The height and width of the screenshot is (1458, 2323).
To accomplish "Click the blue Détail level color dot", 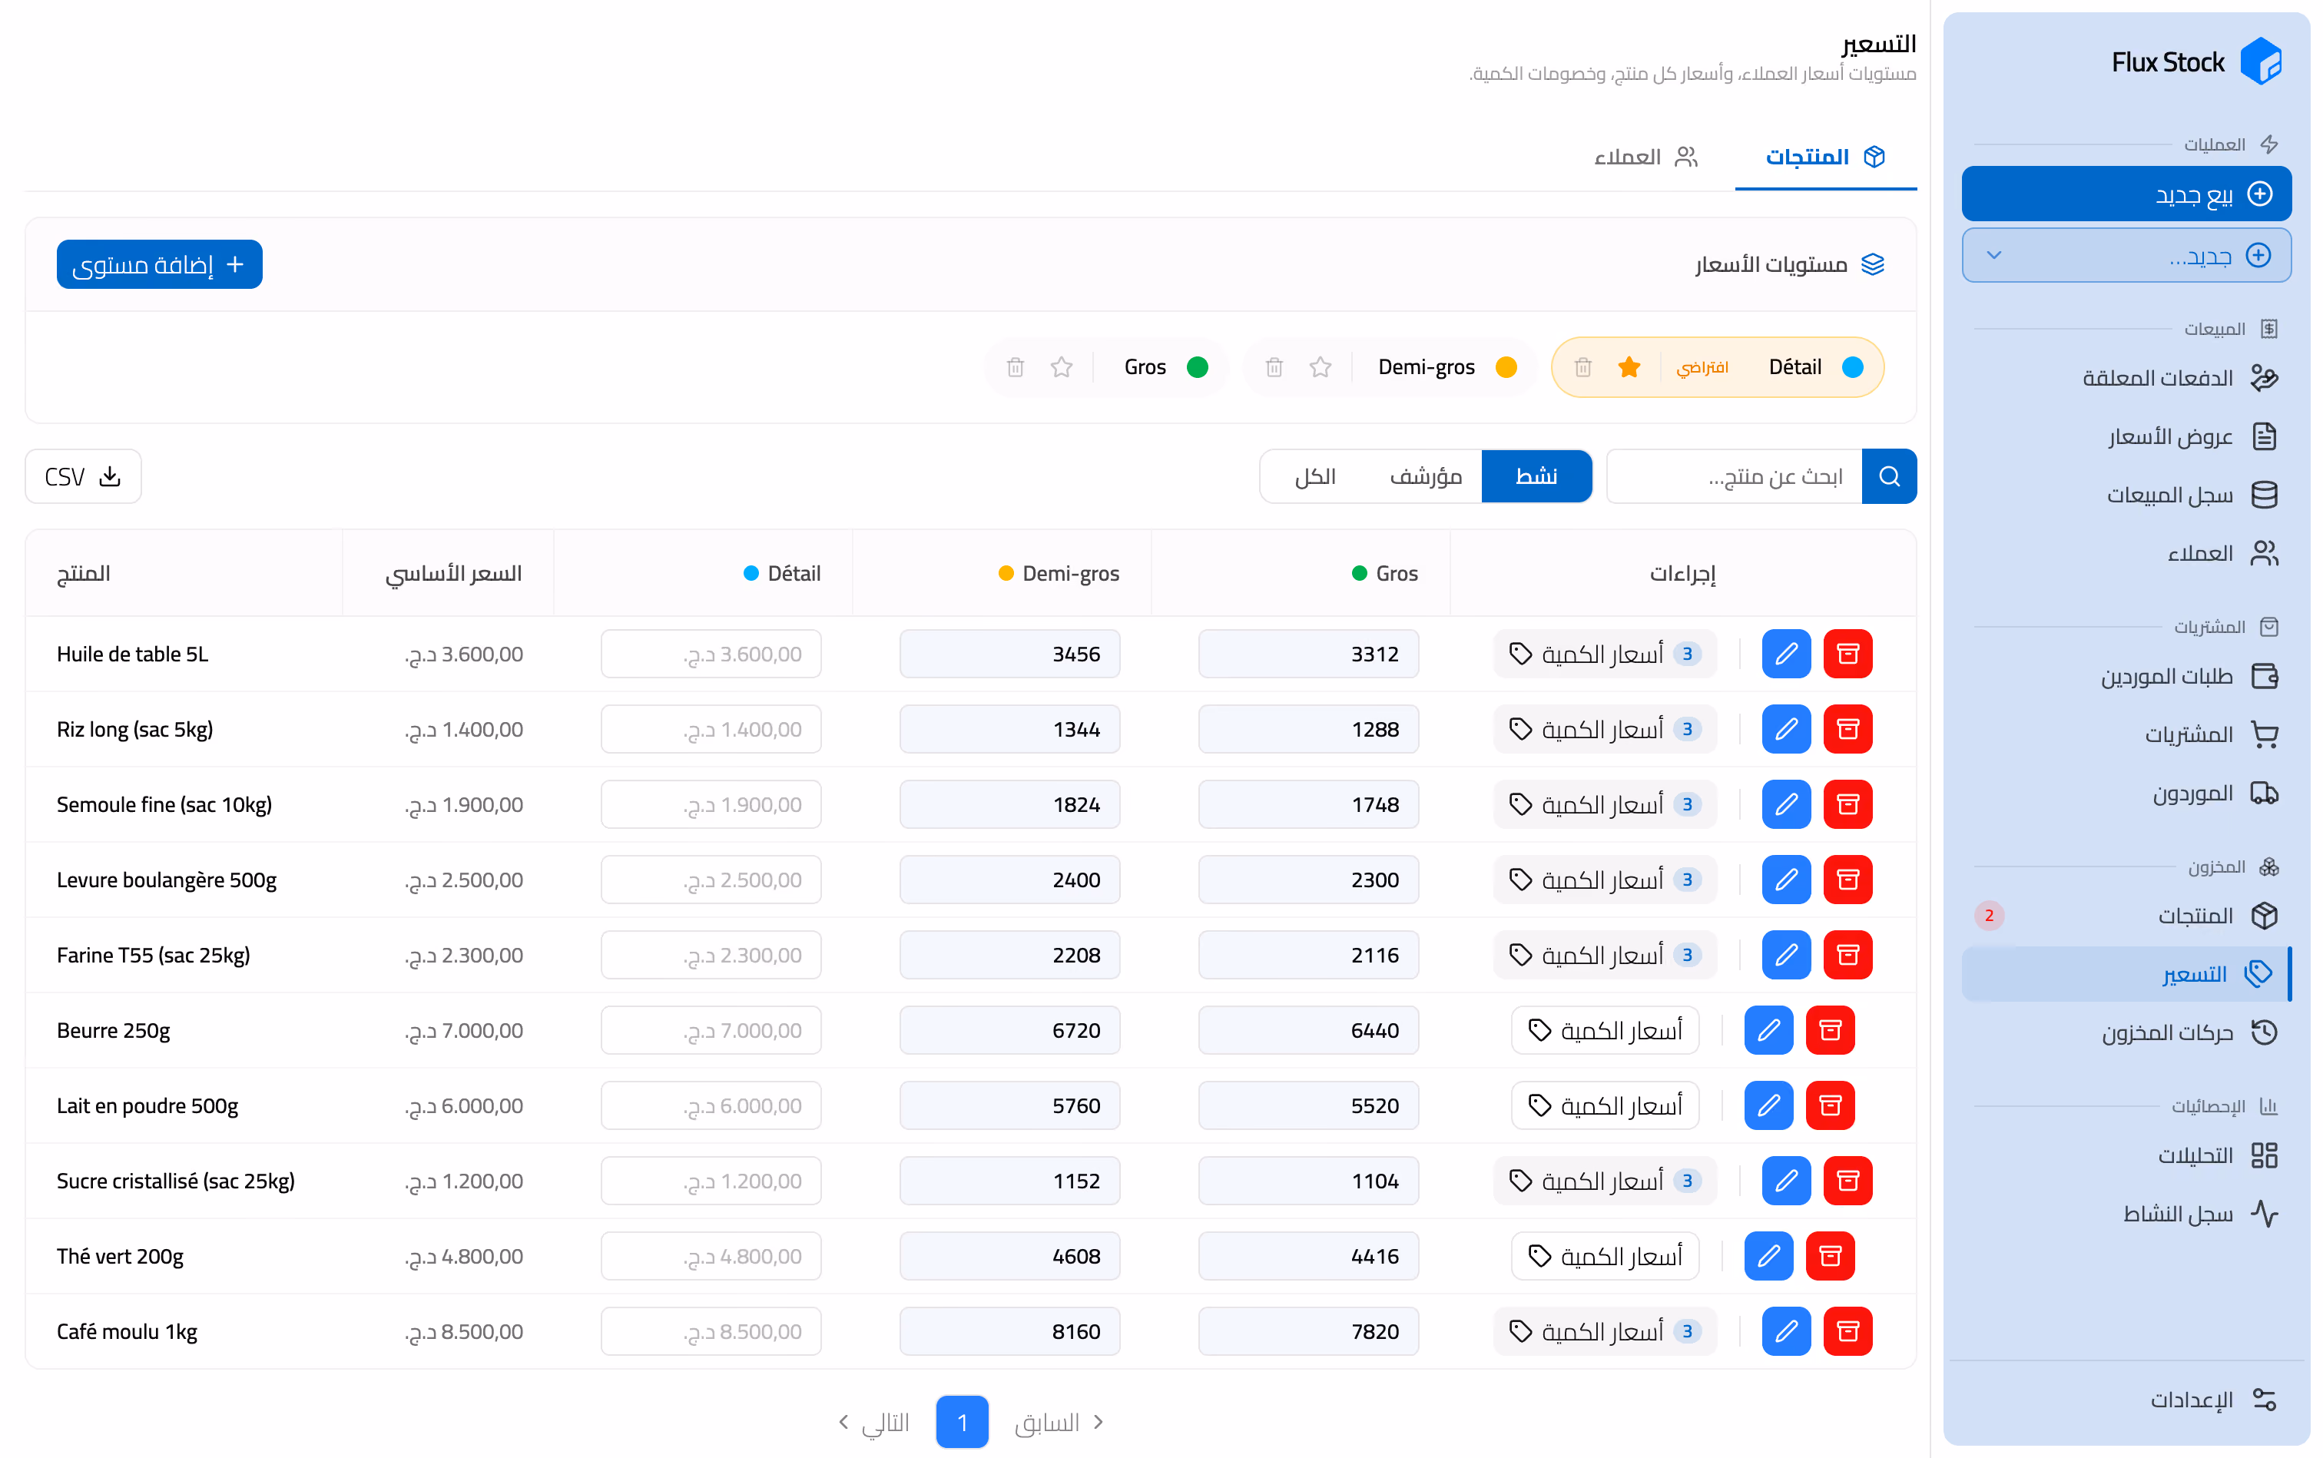I will 1851,367.
